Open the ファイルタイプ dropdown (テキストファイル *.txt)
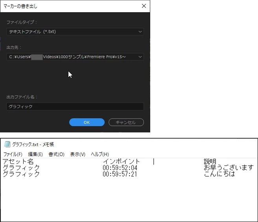The height and width of the screenshot is (222, 258). (x=75, y=31)
